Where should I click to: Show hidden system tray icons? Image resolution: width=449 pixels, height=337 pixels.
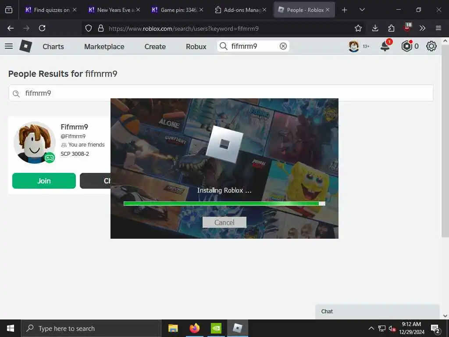[371, 328]
